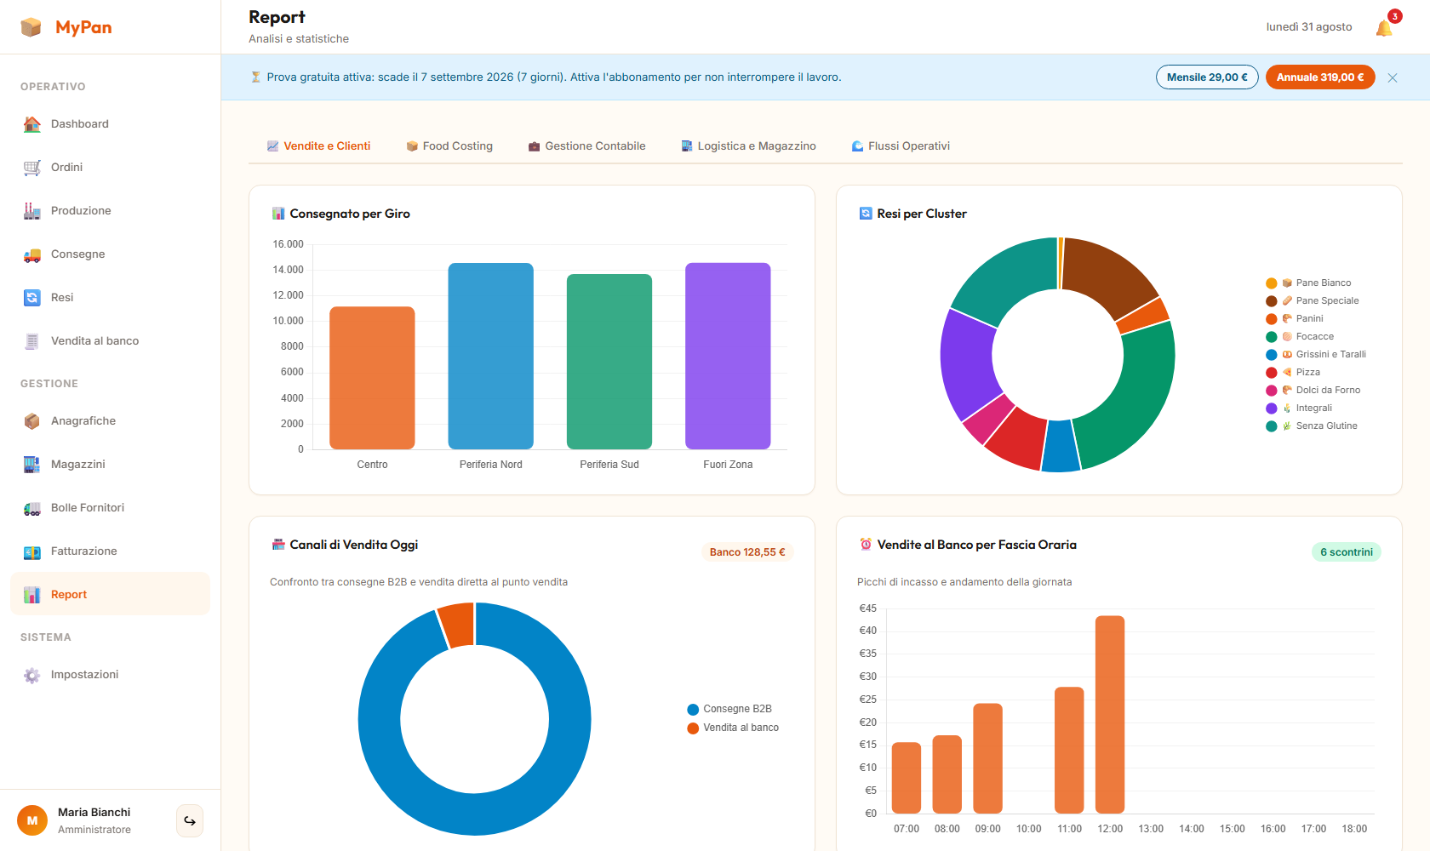Screen dimensions: 1430x851
Task: Click the 12:00 sales bar
Action: [x=1110, y=715]
